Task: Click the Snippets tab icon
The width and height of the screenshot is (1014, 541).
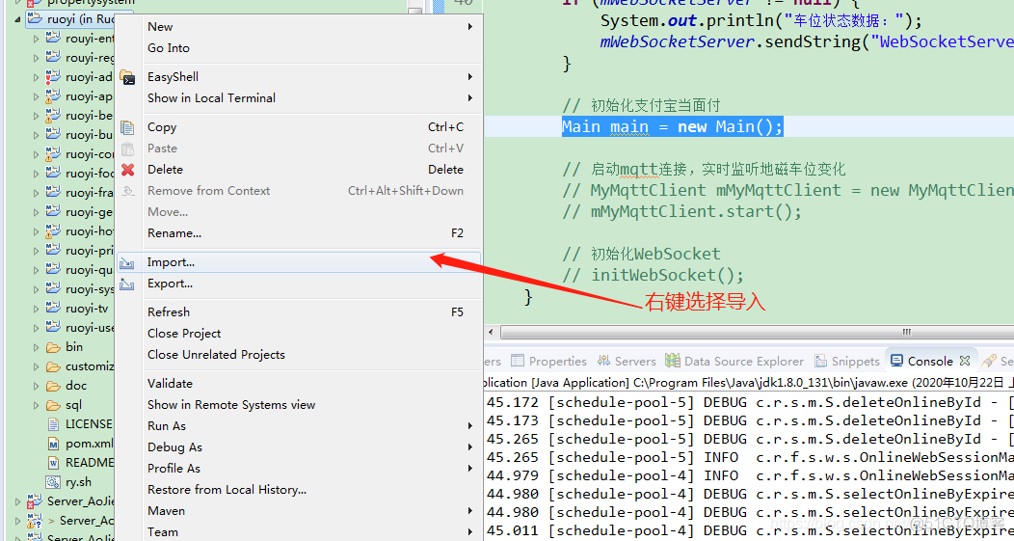Action: click(820, 361)
